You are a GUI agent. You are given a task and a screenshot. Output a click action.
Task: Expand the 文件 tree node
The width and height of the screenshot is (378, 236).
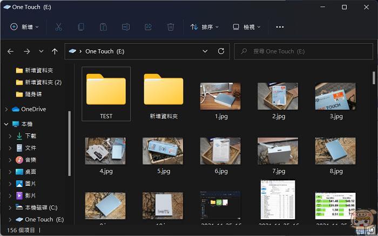(10, 148)
